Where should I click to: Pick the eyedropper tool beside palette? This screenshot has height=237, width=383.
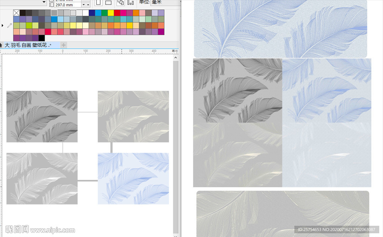(x=9, y=25)
